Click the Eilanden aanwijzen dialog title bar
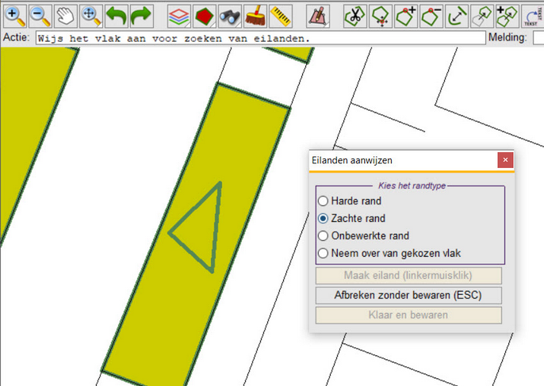 click(404, 160)
